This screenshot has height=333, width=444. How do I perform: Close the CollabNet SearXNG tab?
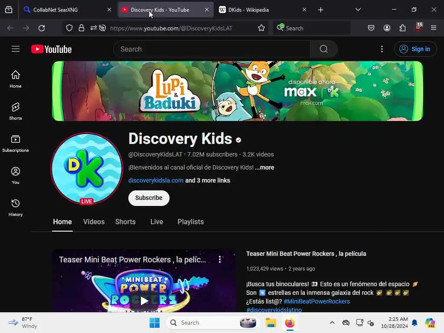[109, 10]
